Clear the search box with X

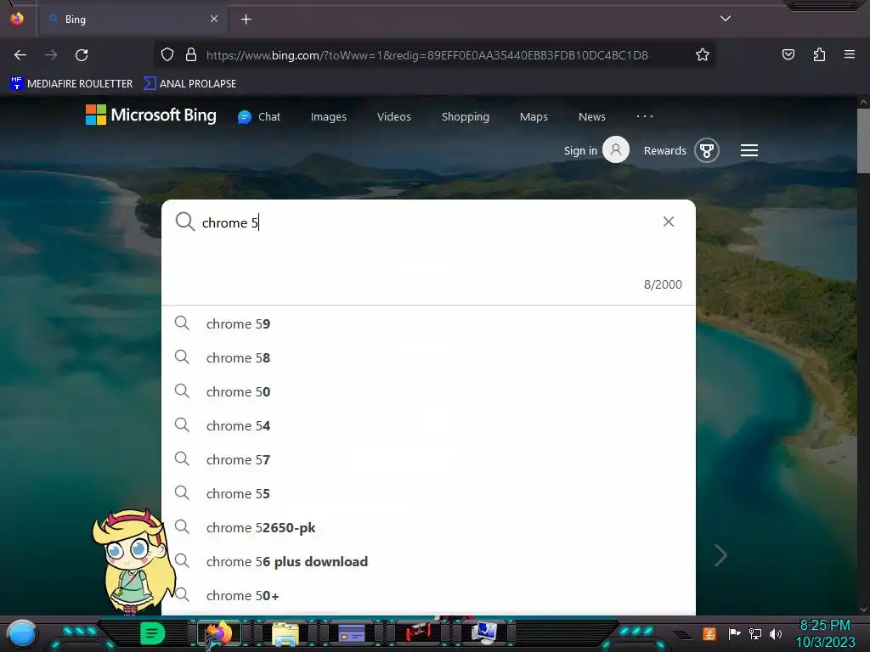669,222
